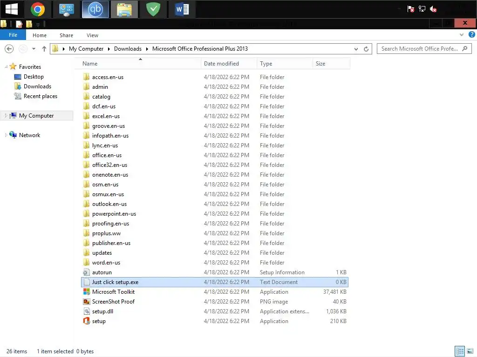
Task: Select the word.en-us folder
Action: click(x=106, y=262)
